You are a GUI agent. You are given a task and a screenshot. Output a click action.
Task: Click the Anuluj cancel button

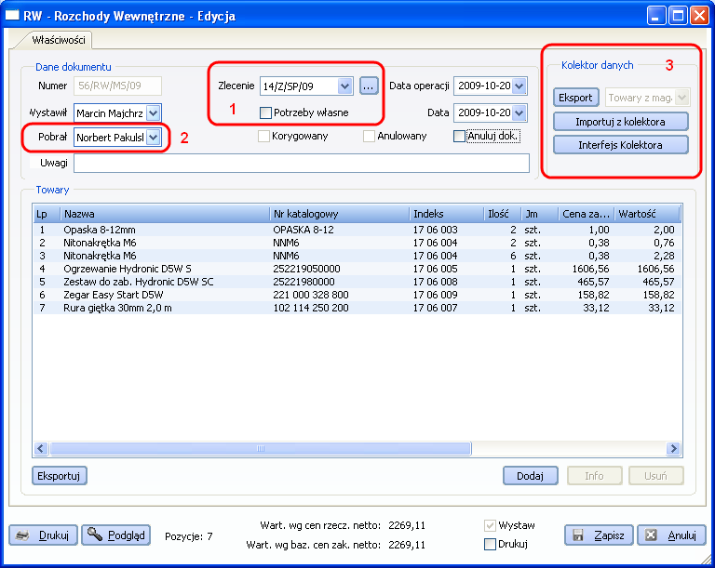[671, 535]
